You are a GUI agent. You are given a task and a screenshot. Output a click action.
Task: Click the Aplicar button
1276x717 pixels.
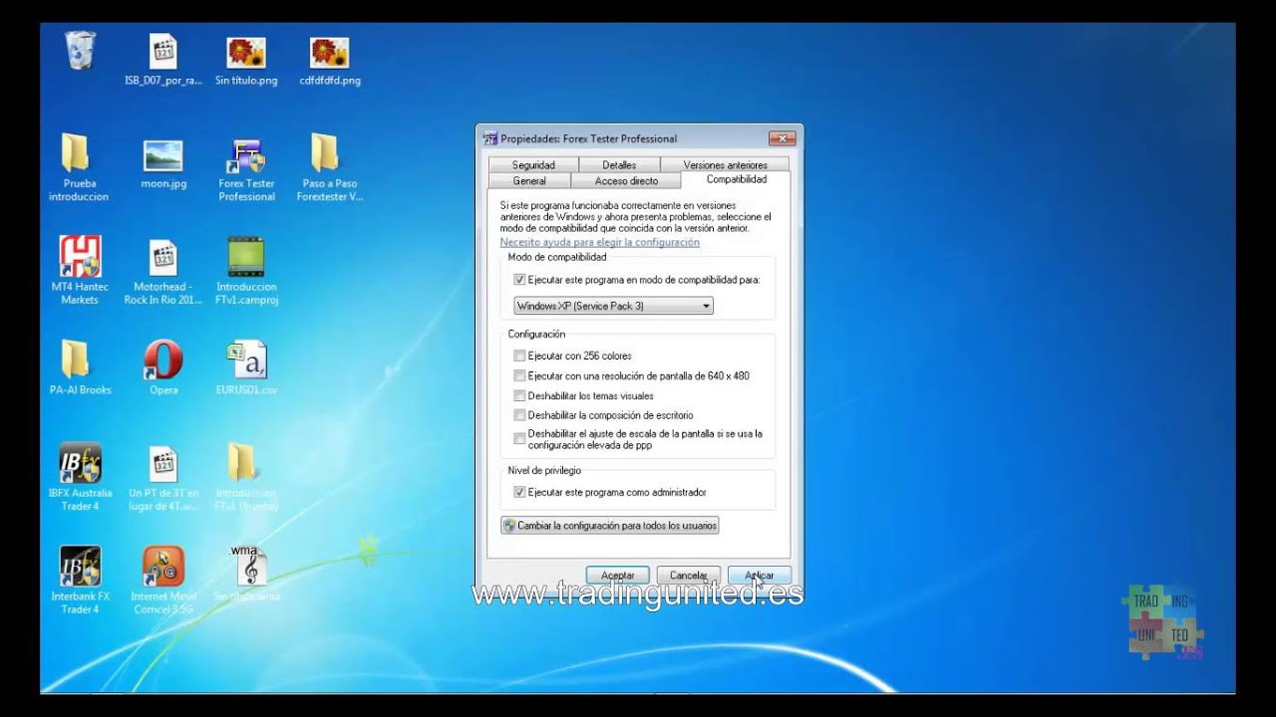(759, 576)
